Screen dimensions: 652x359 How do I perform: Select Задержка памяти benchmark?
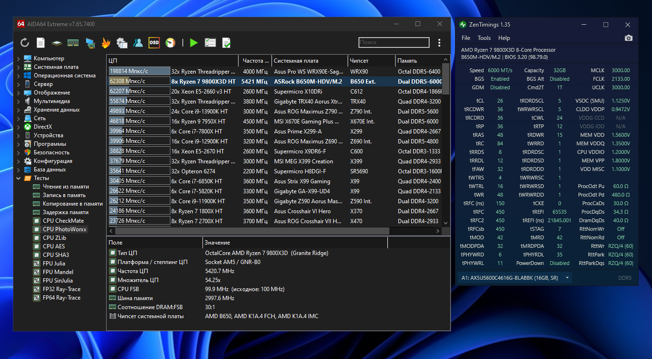[x=66, y=212]
